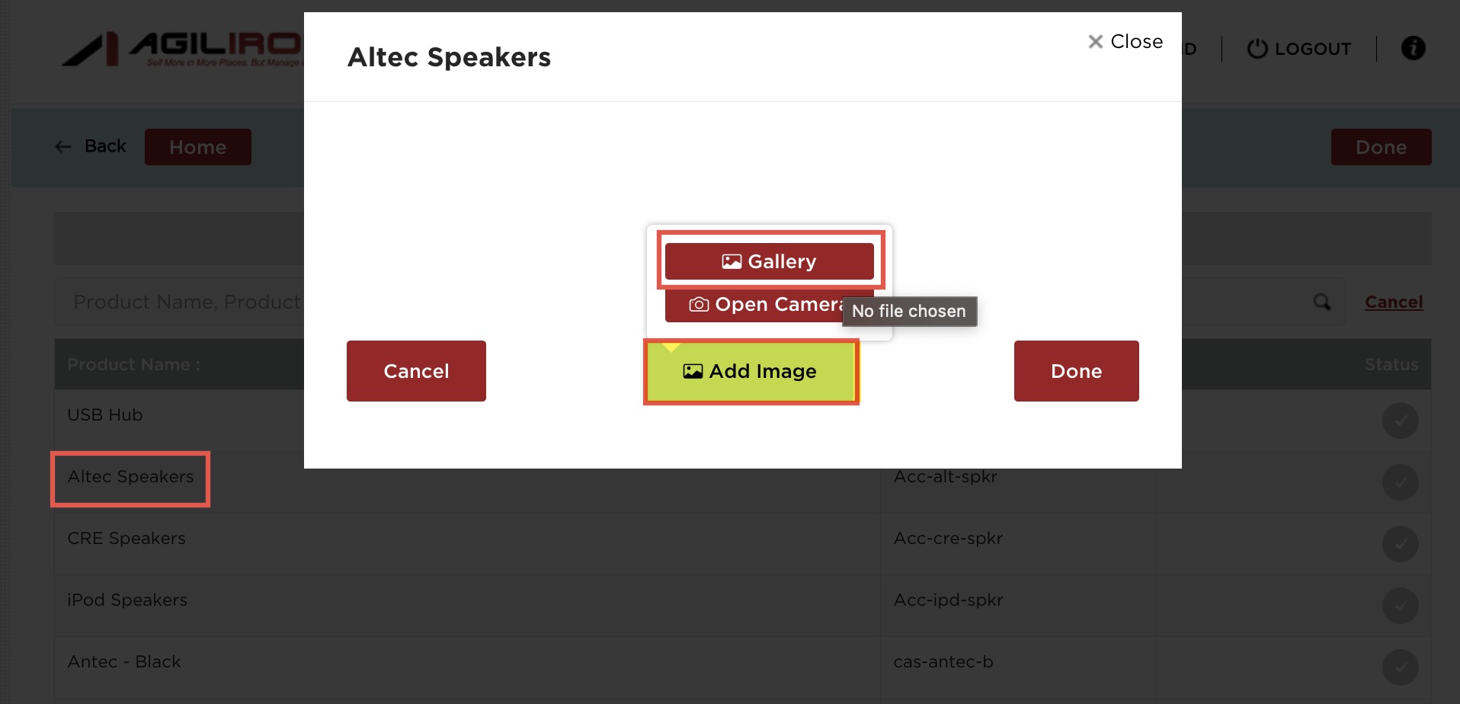Click the image icon on the Gallery button

coord(732,262)
